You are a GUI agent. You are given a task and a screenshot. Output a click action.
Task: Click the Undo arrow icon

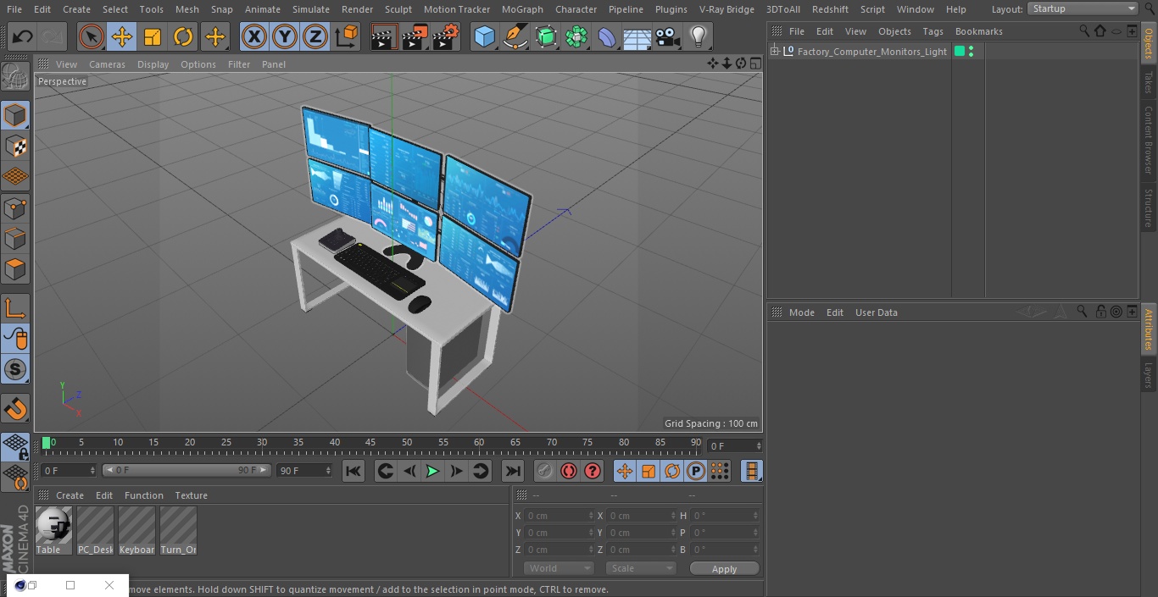[22, 36]
